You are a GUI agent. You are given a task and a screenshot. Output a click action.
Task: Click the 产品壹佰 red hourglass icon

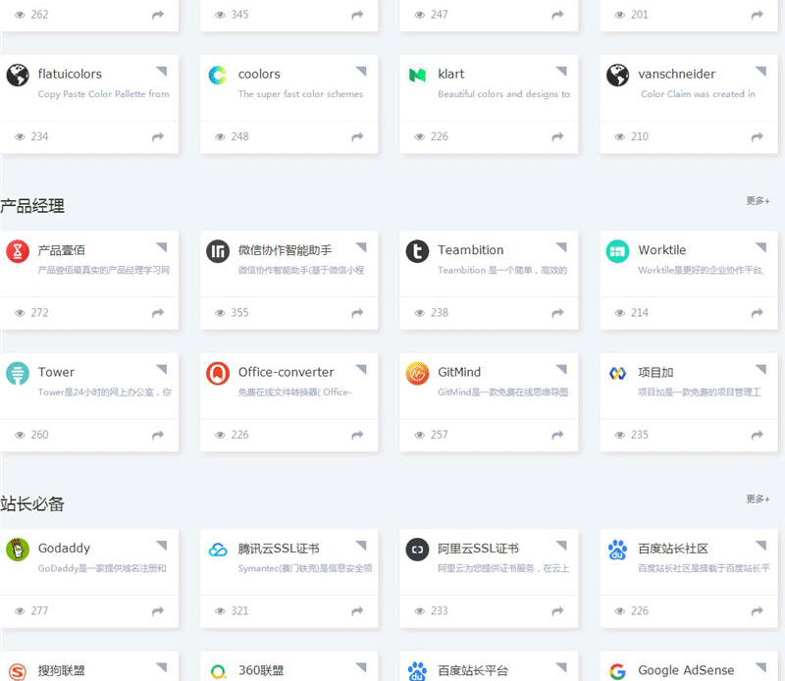pyautogui.click(x=18, y=251)
